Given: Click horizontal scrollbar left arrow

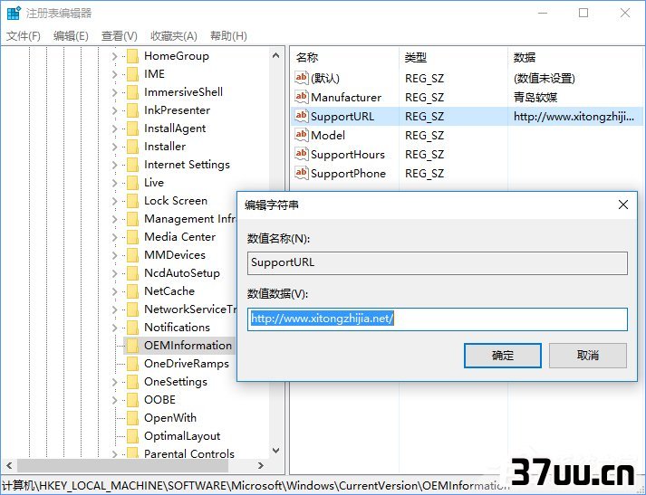Looking at the screenshot, I should (9, 466).
